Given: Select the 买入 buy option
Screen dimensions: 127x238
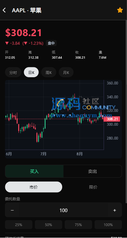Looking at the screenshot, I should [x=34, y=171].
